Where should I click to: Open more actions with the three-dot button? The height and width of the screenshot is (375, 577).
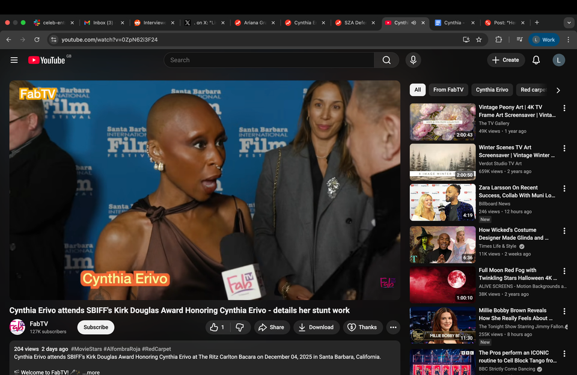tap(393, 328)
